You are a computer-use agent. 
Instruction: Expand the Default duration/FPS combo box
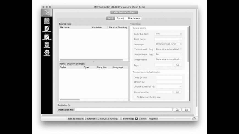click(180, 87)
